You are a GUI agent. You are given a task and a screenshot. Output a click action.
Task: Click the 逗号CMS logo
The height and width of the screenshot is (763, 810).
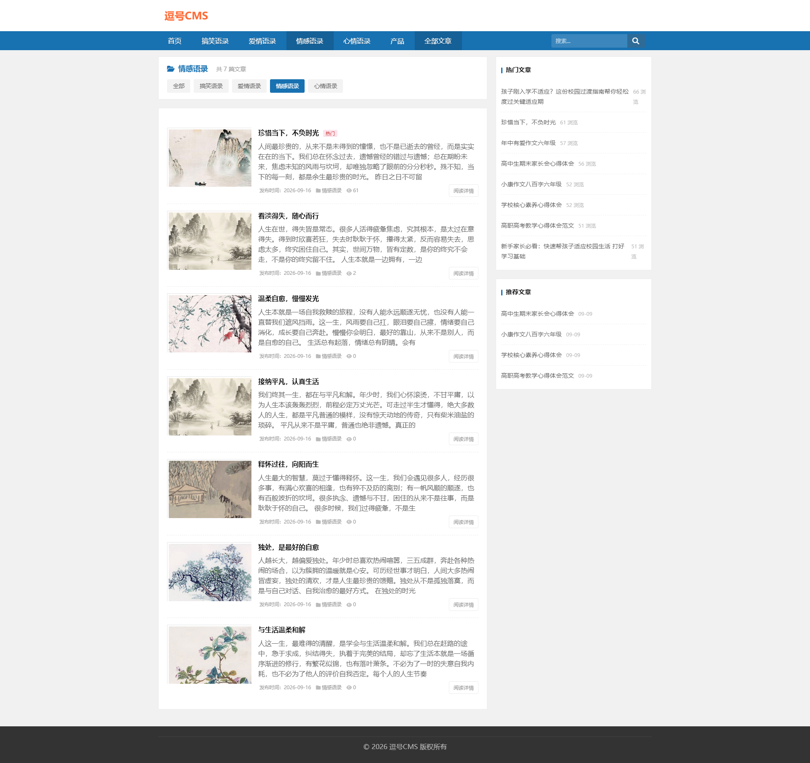[x=186, y=16]
